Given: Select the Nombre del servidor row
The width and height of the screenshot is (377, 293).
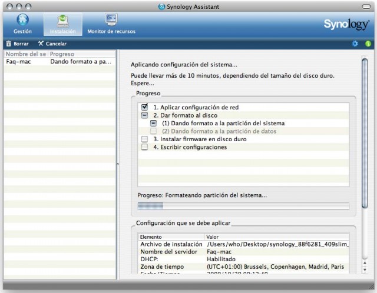Looking at the screenshot, I should pyautogui.click(x=243, y=252).
